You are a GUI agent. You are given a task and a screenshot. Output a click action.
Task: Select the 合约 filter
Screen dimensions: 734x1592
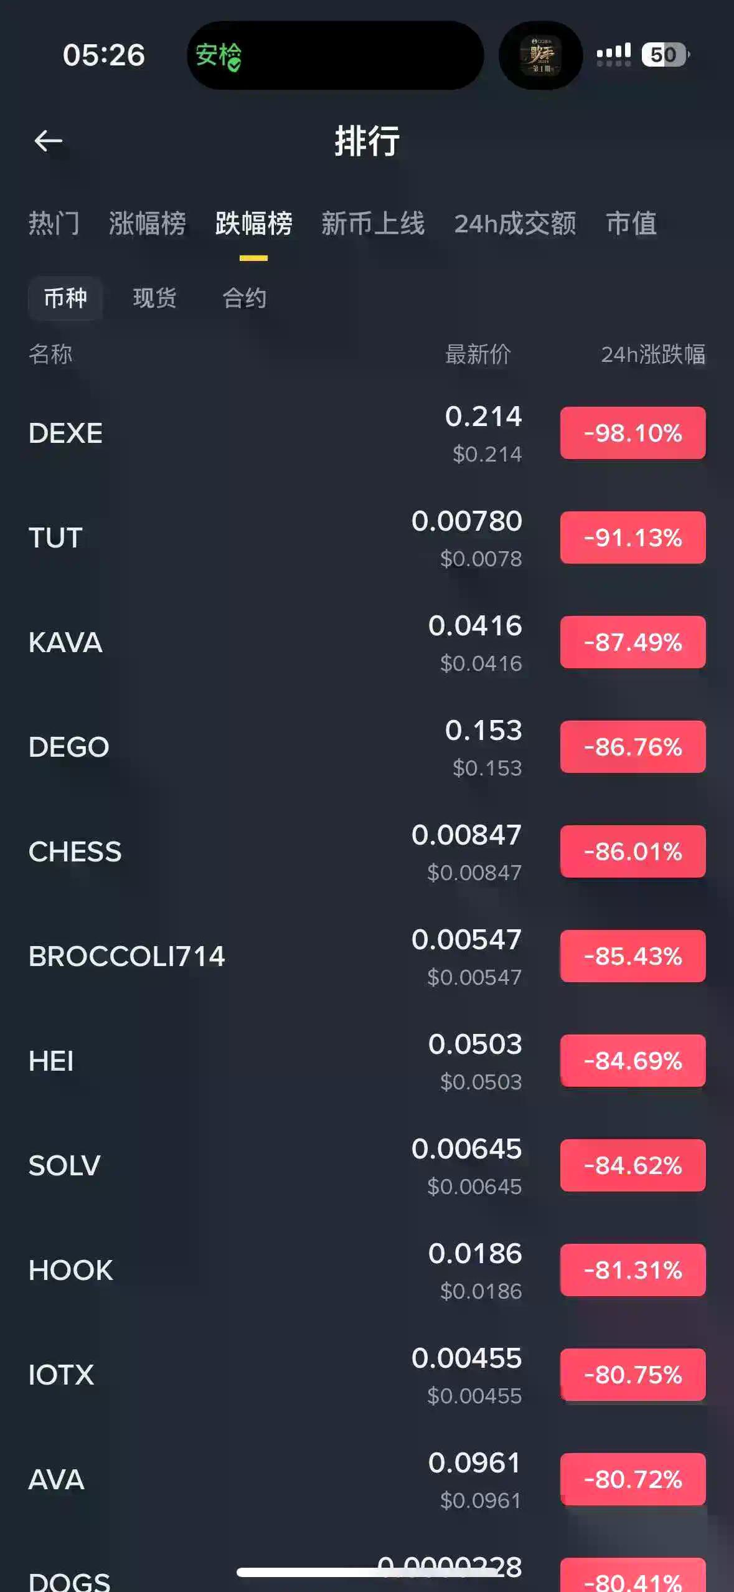(x=245, y=298)
